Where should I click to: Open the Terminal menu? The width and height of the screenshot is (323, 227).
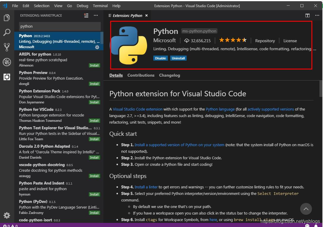click(100, 6)
